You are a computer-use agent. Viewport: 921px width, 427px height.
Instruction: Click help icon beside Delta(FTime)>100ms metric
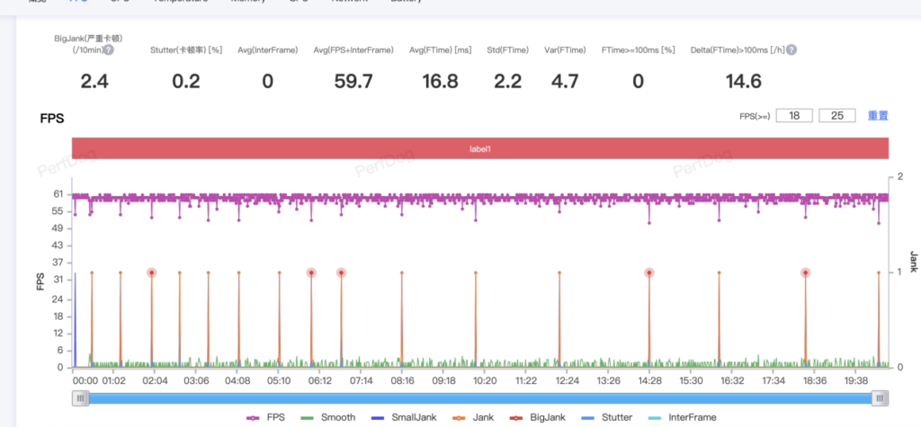(x=791, y=50)
